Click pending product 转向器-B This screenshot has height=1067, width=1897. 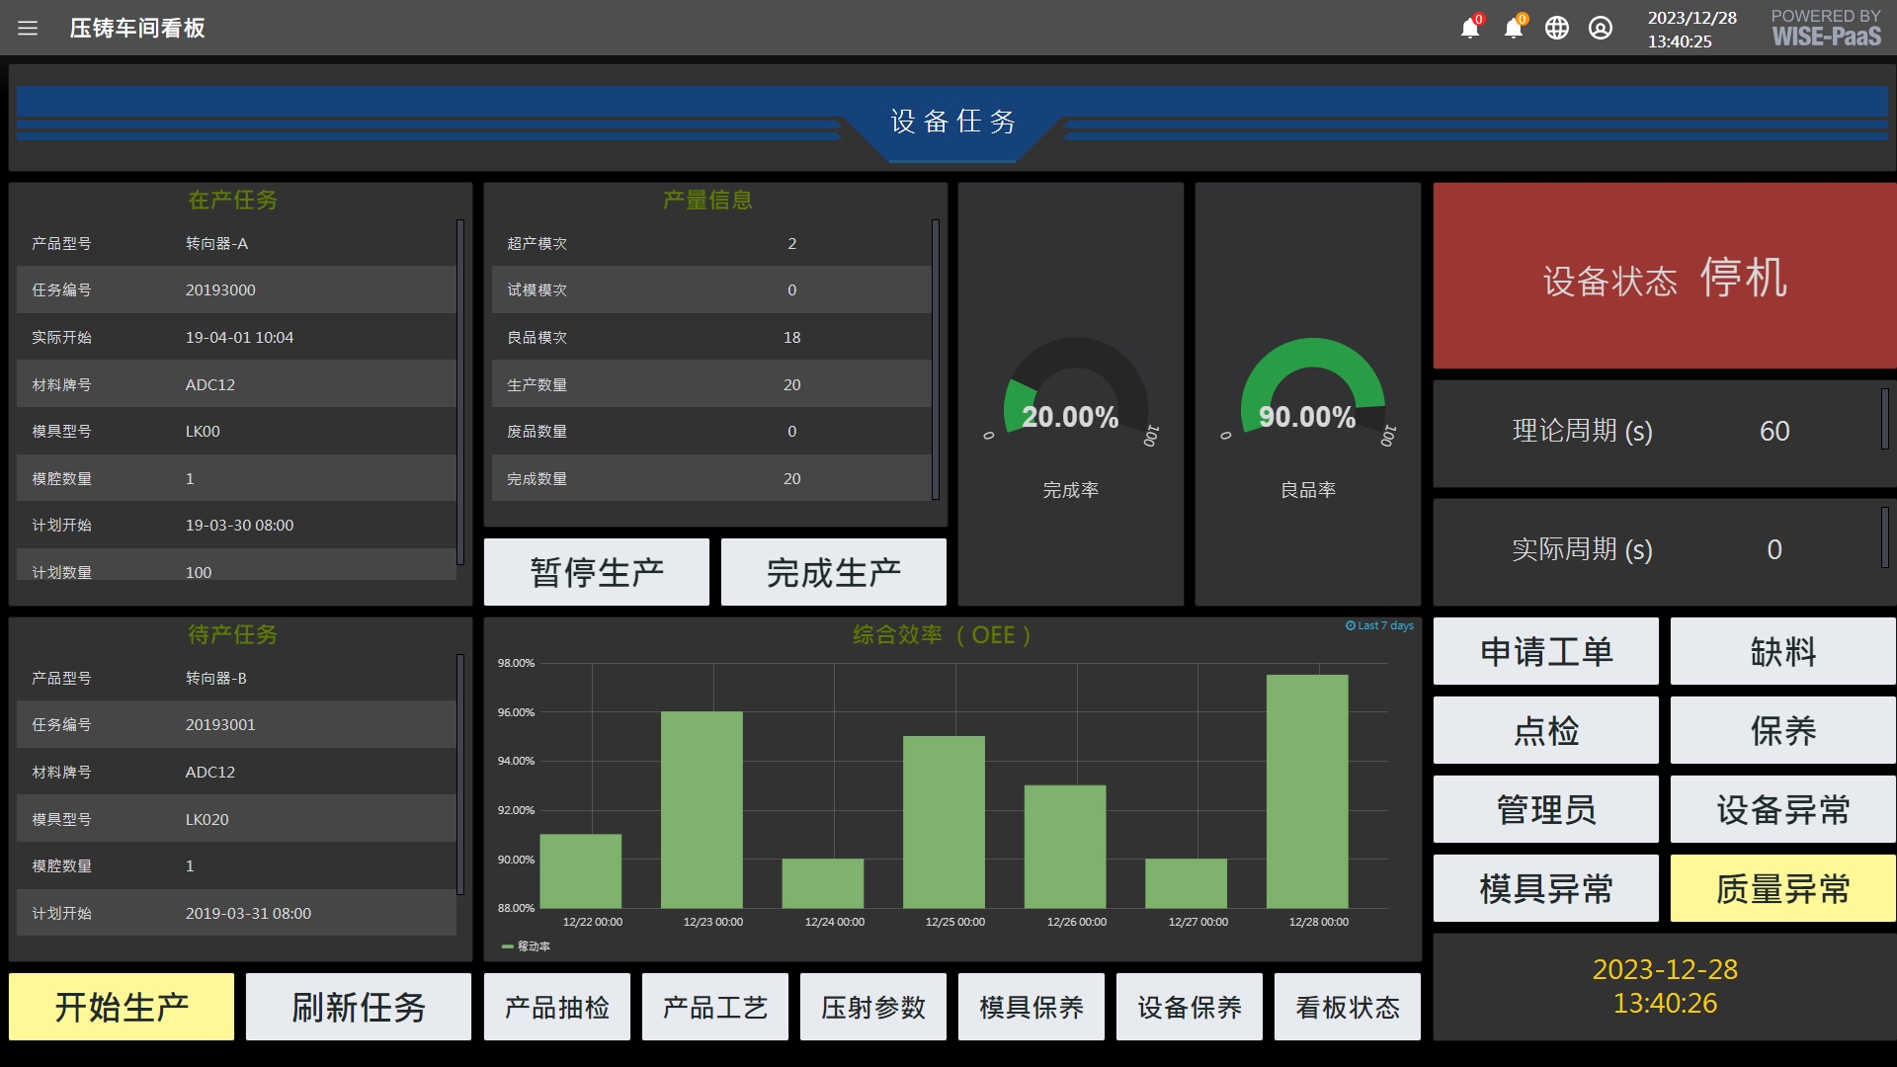coord(215,679)
